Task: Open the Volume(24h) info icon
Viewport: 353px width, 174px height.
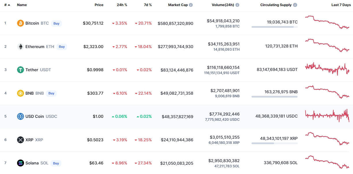Action: point(237,5)
